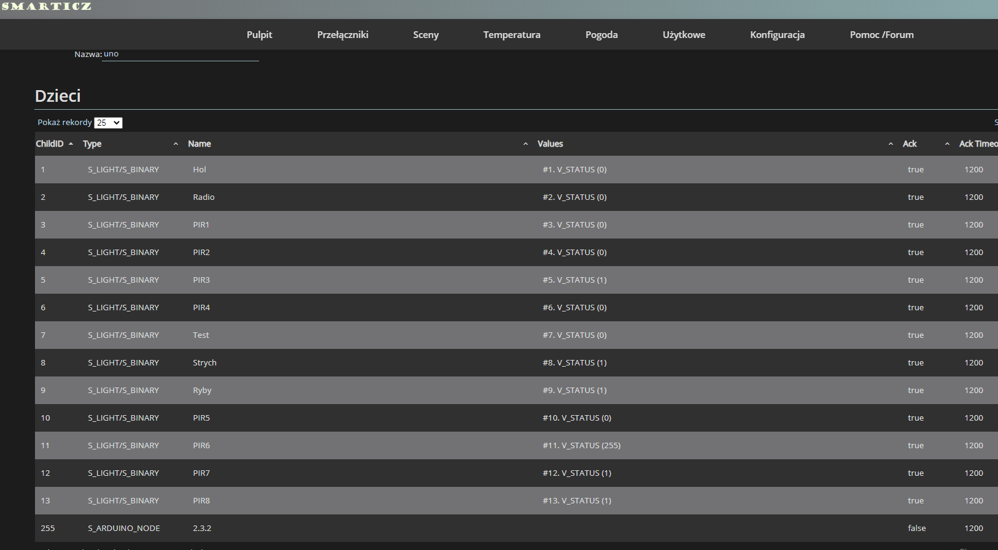The width and height of the screenshot is (998, 550).
Task: Click value #12. V_STATUS (1)
Action: coord(577,473)
